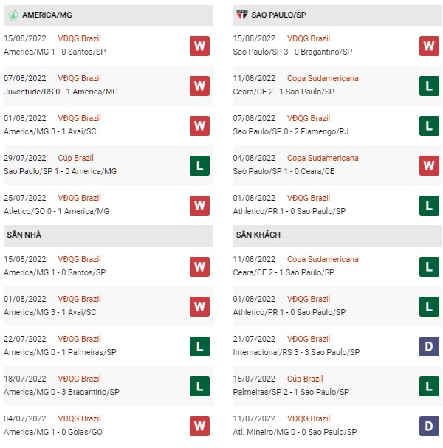Select the SAO PAULO/SP section header
443x448 pixels.
(337, 15)
